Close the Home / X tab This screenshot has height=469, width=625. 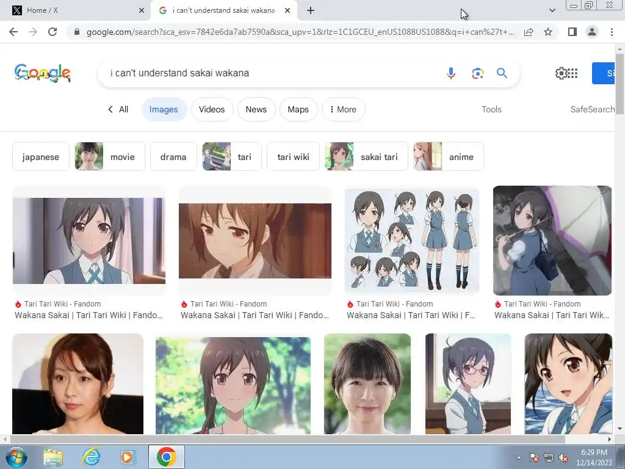point(142,11)
